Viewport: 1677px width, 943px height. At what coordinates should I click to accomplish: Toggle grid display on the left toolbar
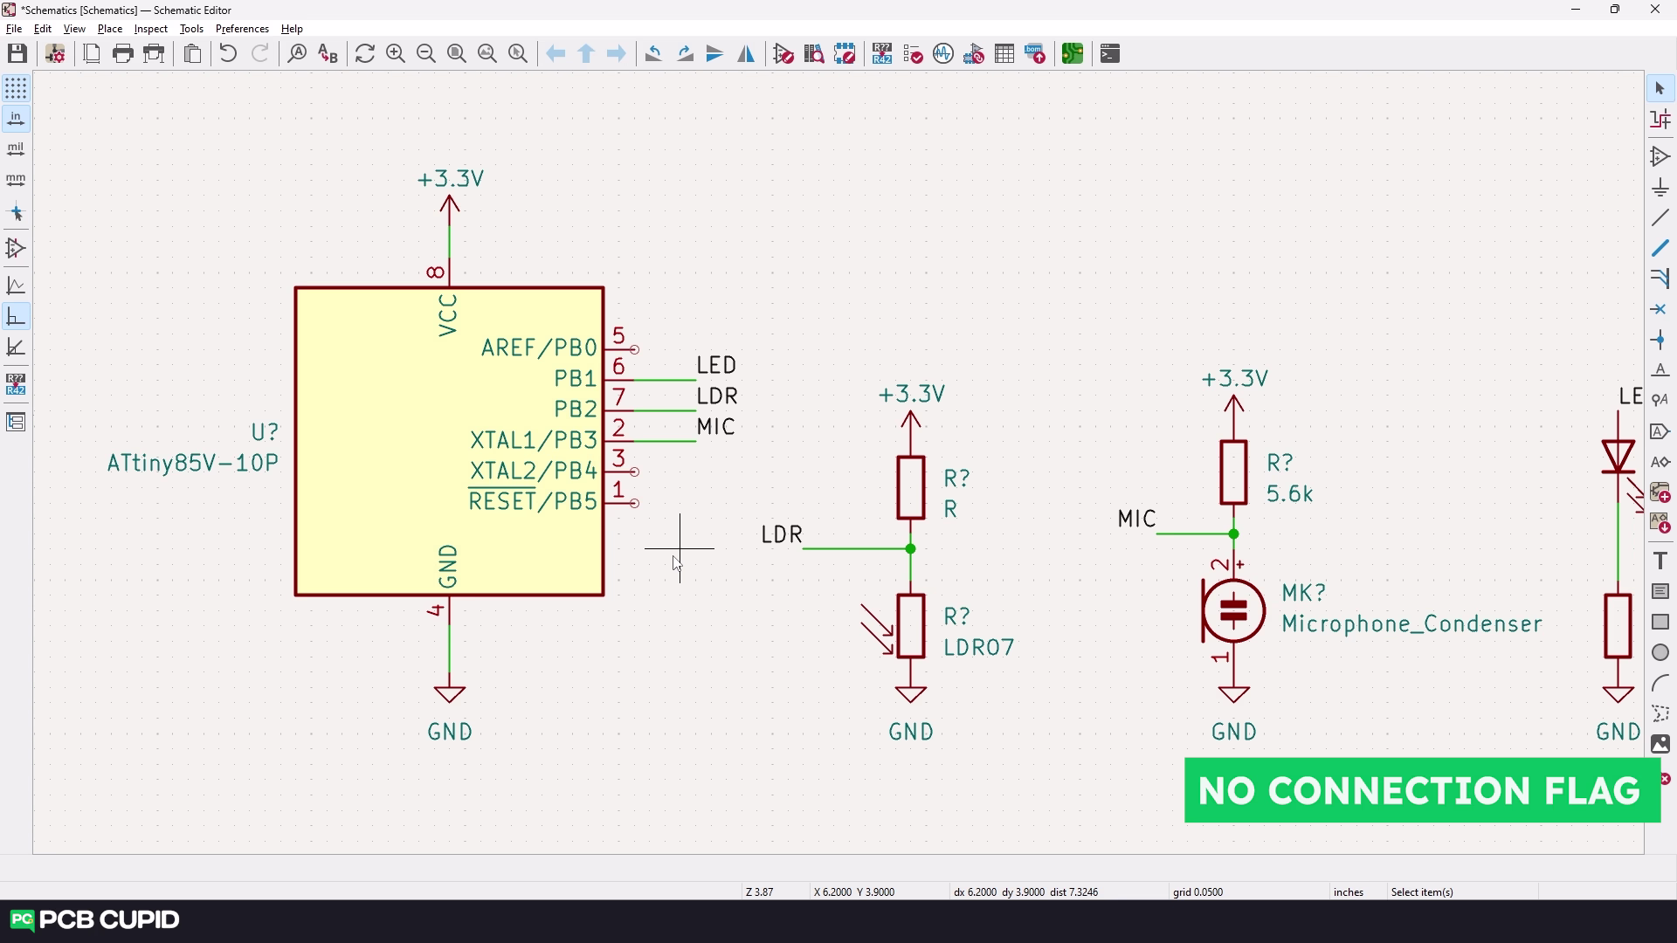click(x=16, y=88)
